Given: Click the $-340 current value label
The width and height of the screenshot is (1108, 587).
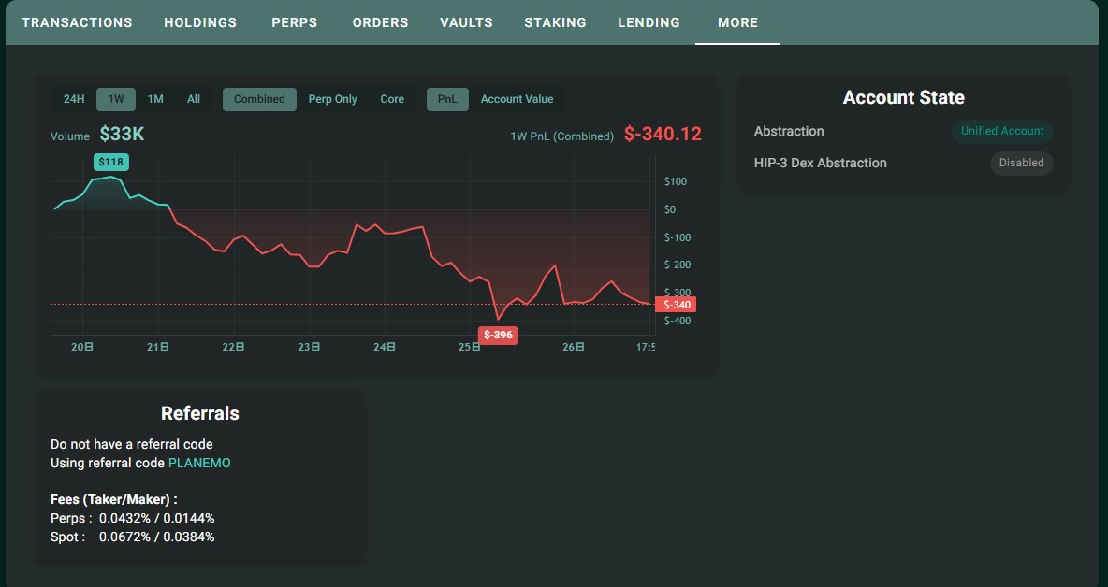Looking at the screenshot, I should click(676, 305).
